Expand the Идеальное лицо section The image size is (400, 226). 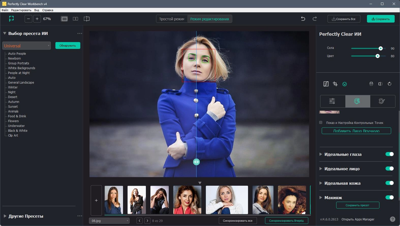point(321,168)
